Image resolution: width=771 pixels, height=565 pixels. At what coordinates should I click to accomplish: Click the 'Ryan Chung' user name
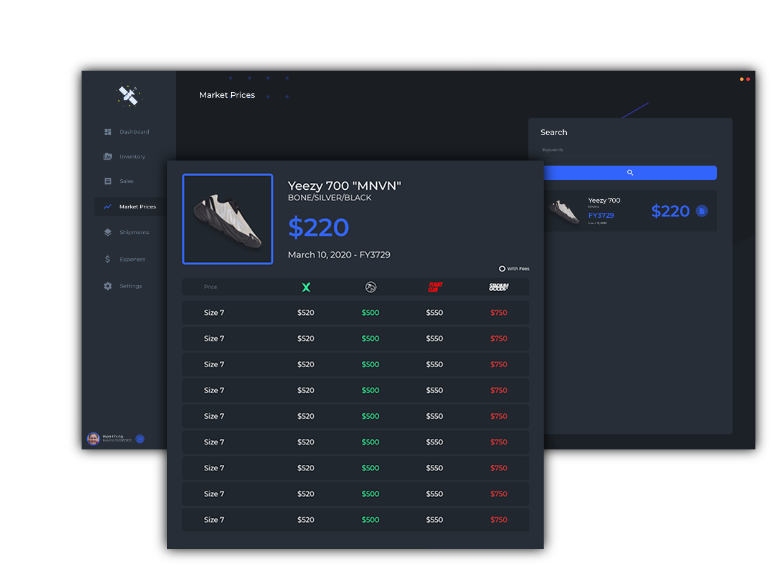click(113, 436)
